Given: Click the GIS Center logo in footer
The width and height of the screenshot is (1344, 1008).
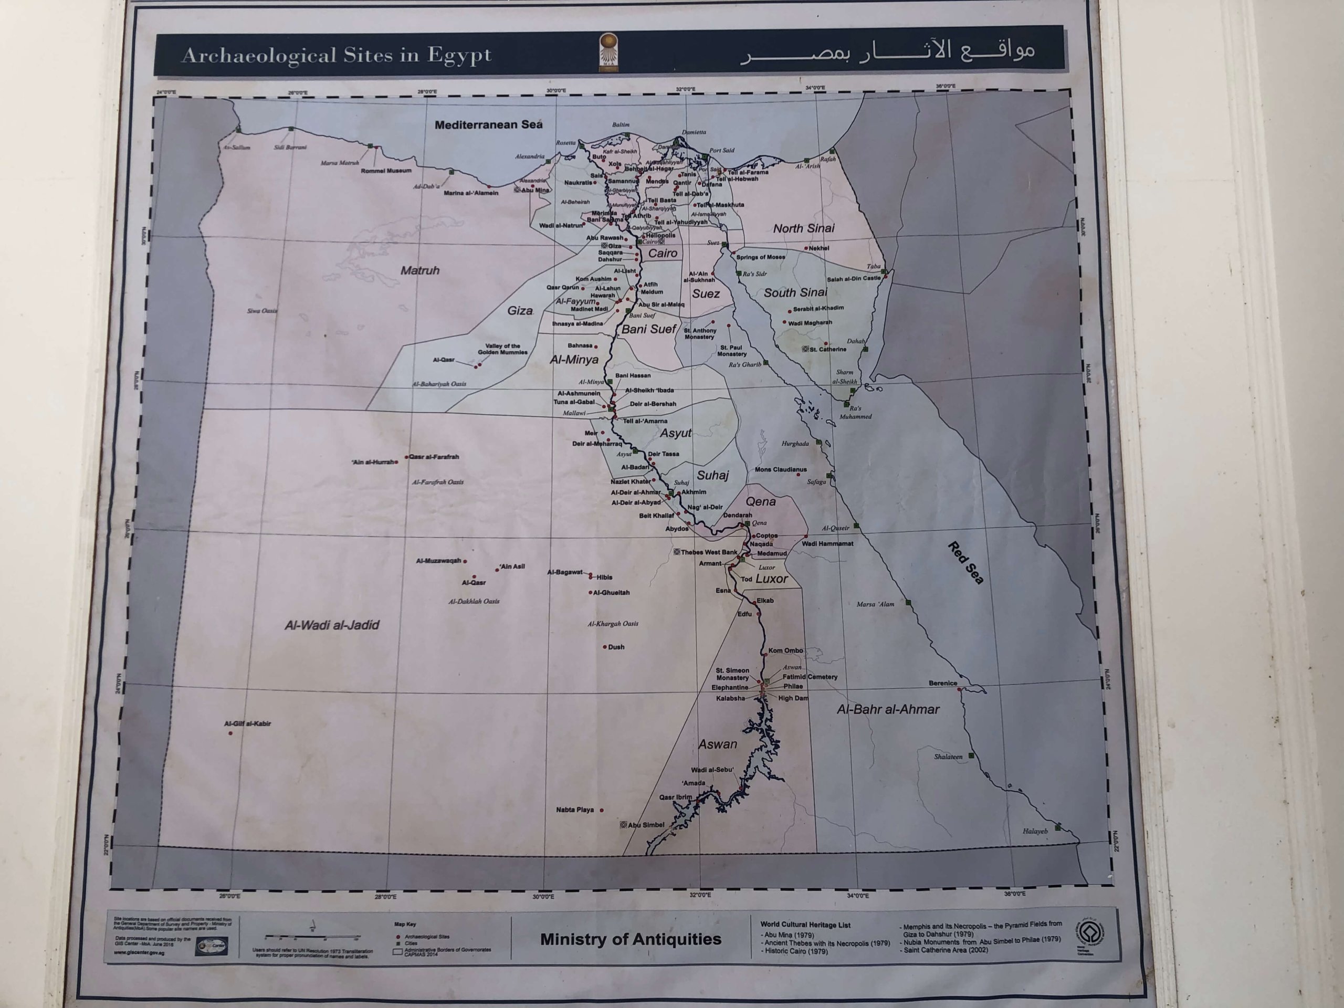Looking at the screenshot, I should pos(212,947).
